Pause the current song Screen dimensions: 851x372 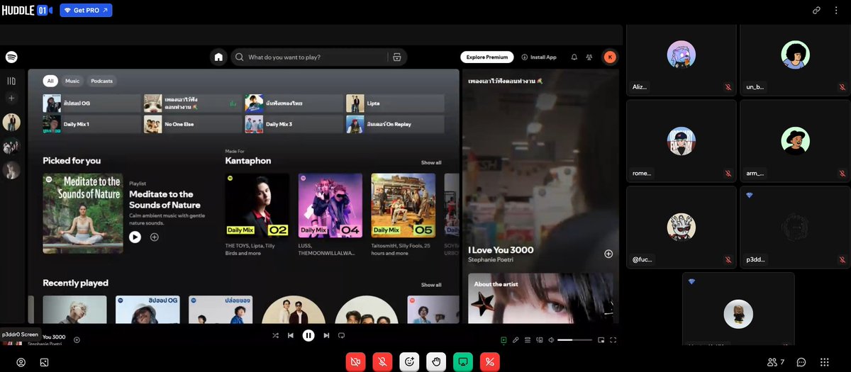(308, 335)
